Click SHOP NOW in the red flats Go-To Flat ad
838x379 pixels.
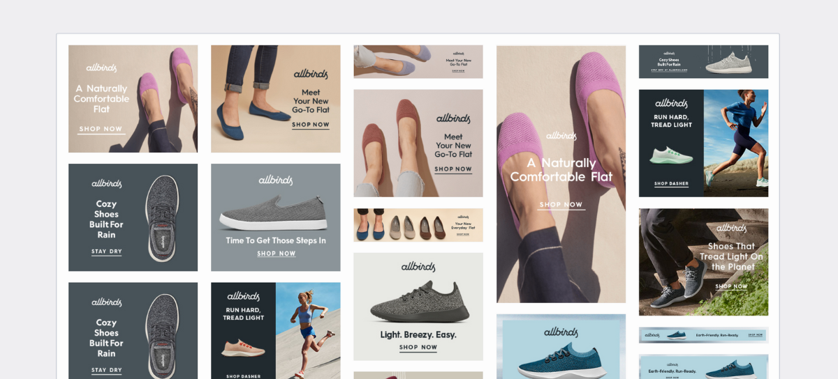click(x=453, y=169)
